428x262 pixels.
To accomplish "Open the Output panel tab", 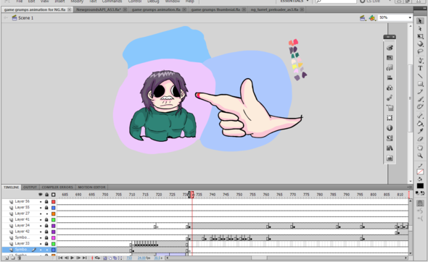I will pyautogui.click(x=30, y=187).
